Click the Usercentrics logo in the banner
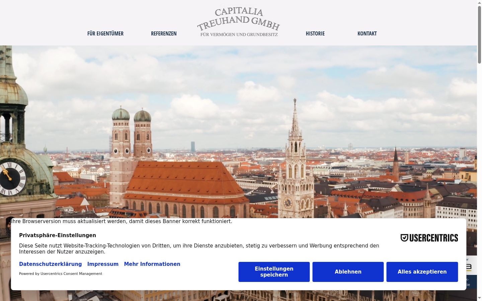482x301 pixels. 429,238
